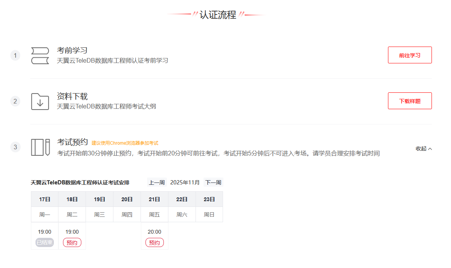Click the 19:00 time under 17日
The width and height of the screenshot is (451, 268).
45,232
